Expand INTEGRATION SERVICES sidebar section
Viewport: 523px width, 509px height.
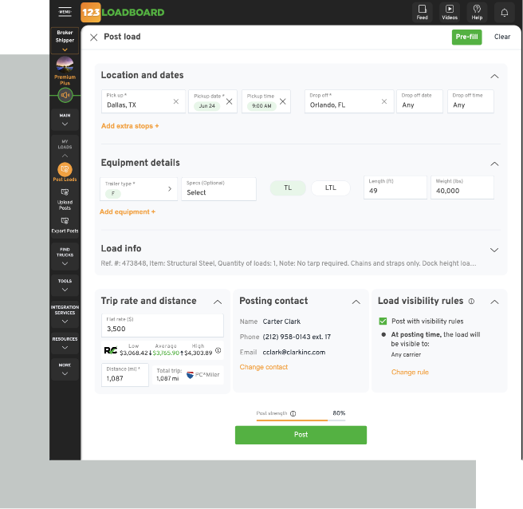65,314
